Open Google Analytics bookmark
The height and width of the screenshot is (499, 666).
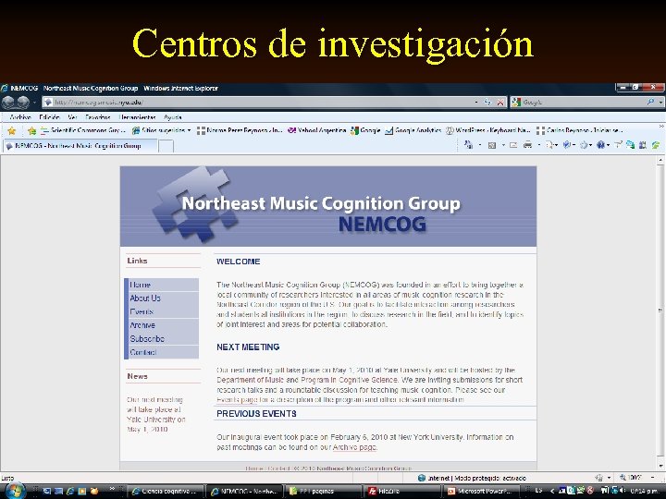(413, 130)
